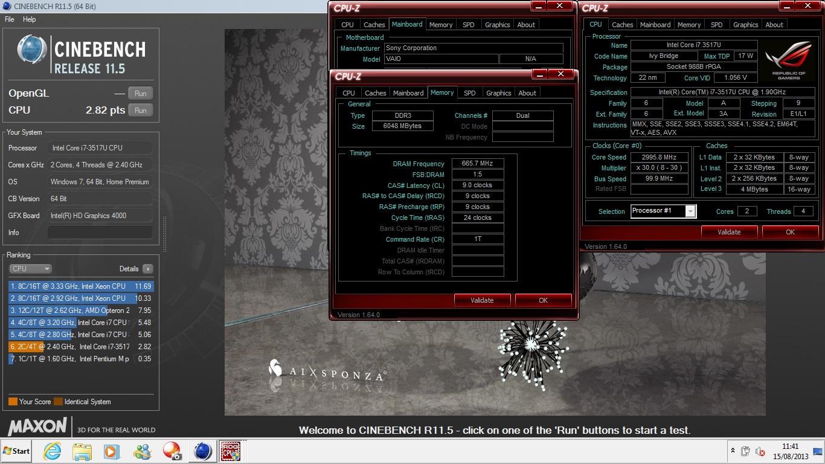Run the OpenGL benchmark
The width and height of the screenshot is (825, 464).
coord(141,94)
